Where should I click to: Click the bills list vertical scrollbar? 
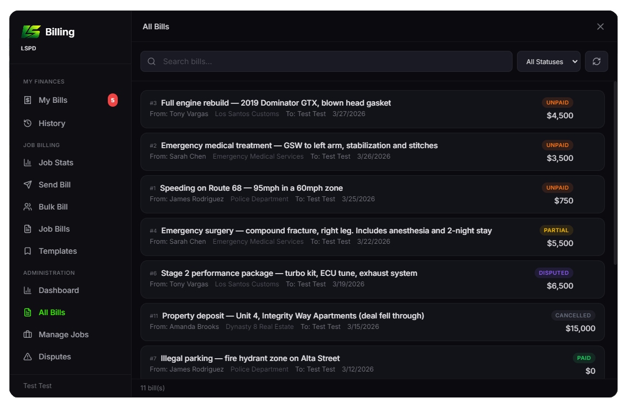(615, 172)
